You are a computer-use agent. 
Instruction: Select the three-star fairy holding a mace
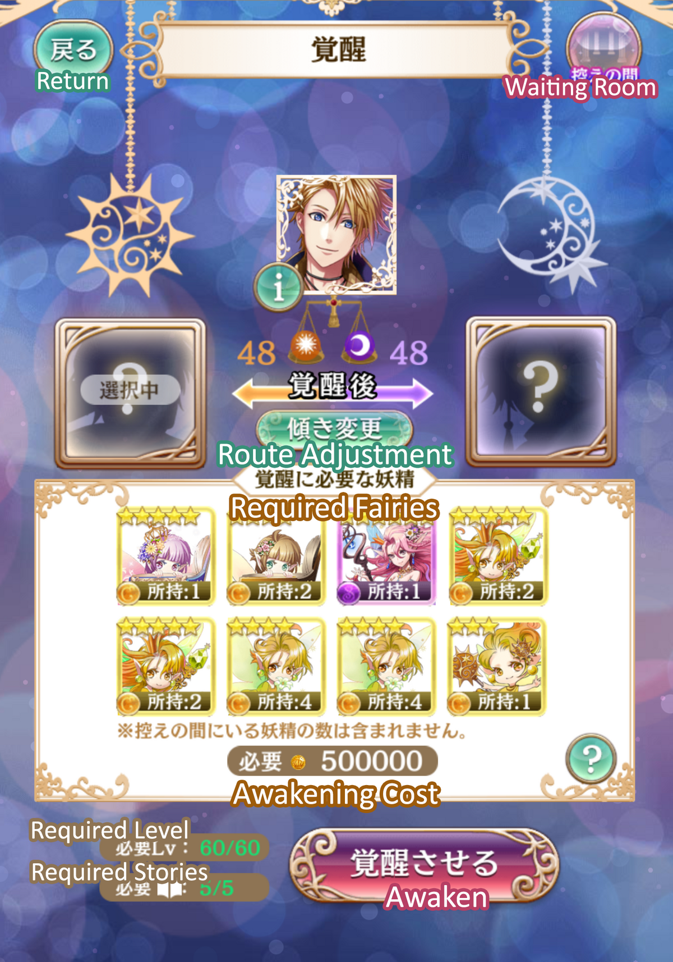(x=497, y=667)
